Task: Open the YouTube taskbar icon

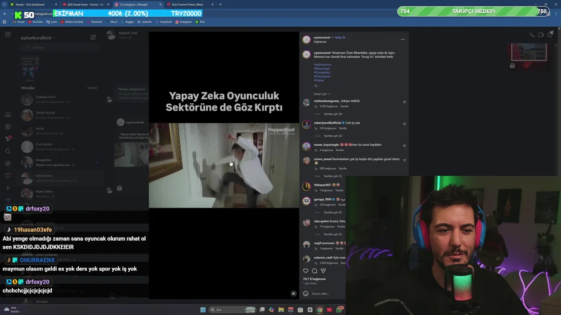Action: pyautogui.click(x=329, y=310)
